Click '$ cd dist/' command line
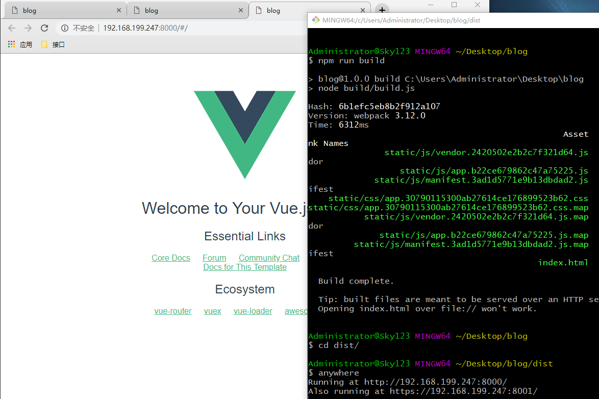 334,345
